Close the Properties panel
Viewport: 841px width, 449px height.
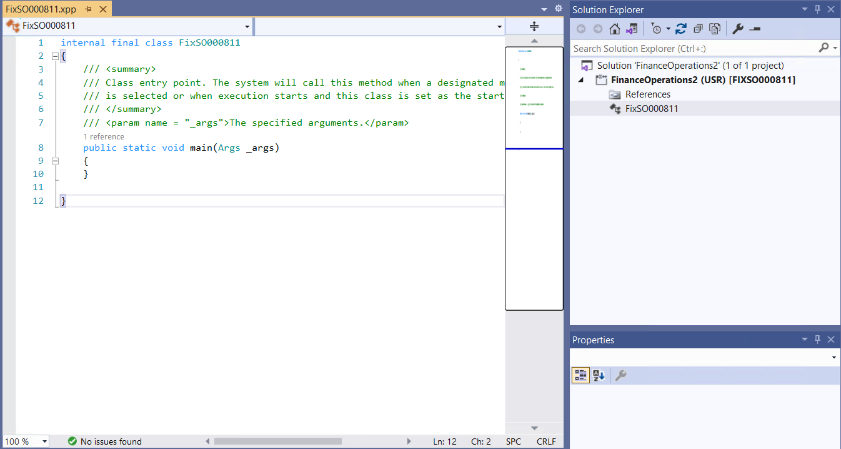pyautogui.click(x=831, y=340)
